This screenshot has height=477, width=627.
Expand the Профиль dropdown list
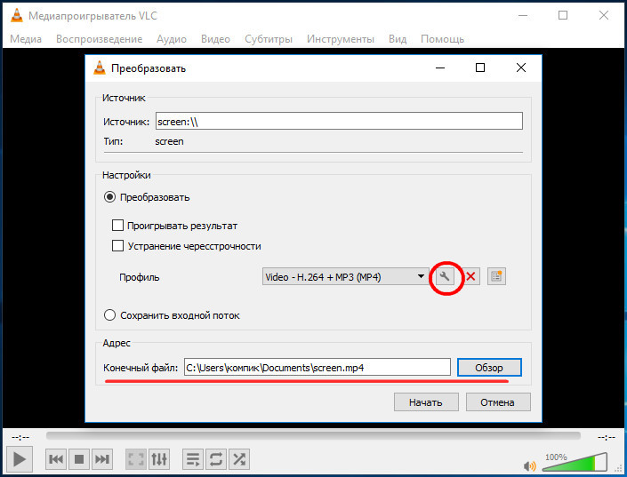pyautogui.click(x=345, y=276)
